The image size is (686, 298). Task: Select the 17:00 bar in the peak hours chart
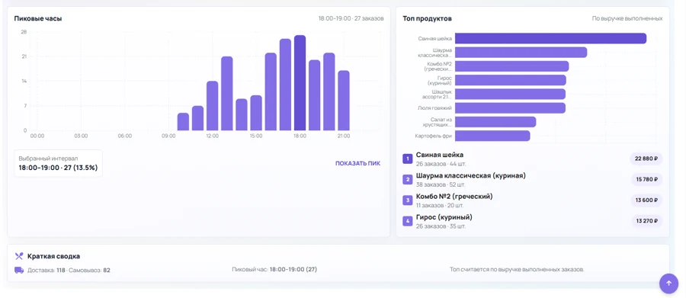coord(285,85)
